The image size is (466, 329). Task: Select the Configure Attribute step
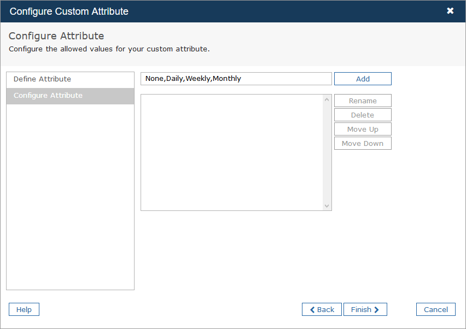tap(70, 96)
